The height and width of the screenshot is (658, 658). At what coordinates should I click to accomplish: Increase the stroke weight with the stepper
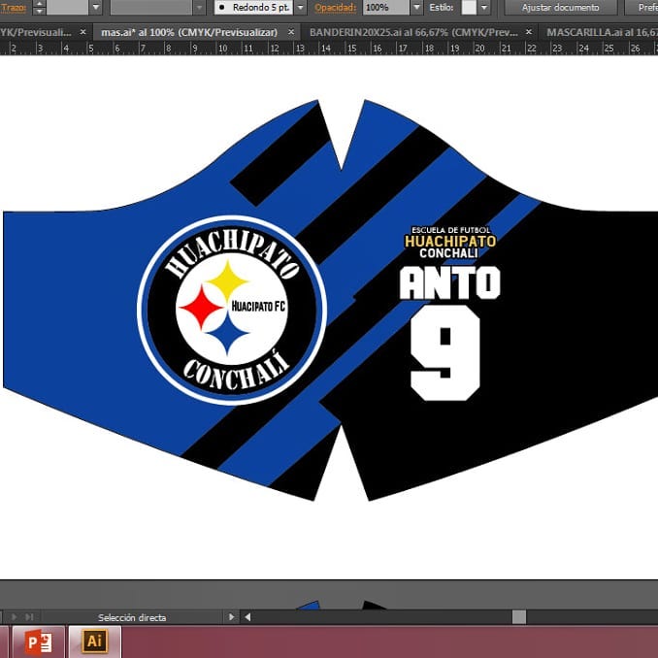tap(39, 4)
